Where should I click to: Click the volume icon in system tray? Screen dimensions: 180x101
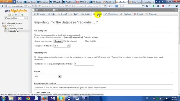(167, 98)
